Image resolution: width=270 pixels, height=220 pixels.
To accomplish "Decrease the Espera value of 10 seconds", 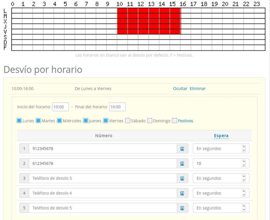I will tap(243, 165).
